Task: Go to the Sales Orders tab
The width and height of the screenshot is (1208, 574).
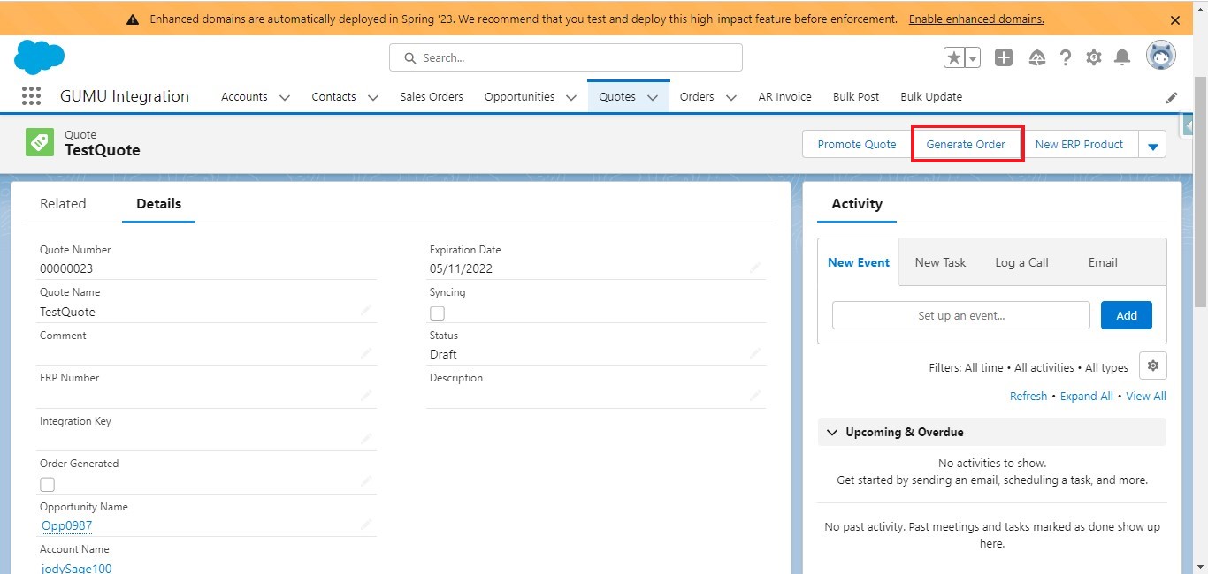Action: (432, 97)
